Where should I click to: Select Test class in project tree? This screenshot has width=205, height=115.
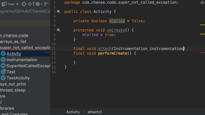(11, 72)
